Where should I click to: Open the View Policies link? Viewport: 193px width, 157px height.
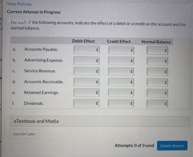[x=19, y=4]
